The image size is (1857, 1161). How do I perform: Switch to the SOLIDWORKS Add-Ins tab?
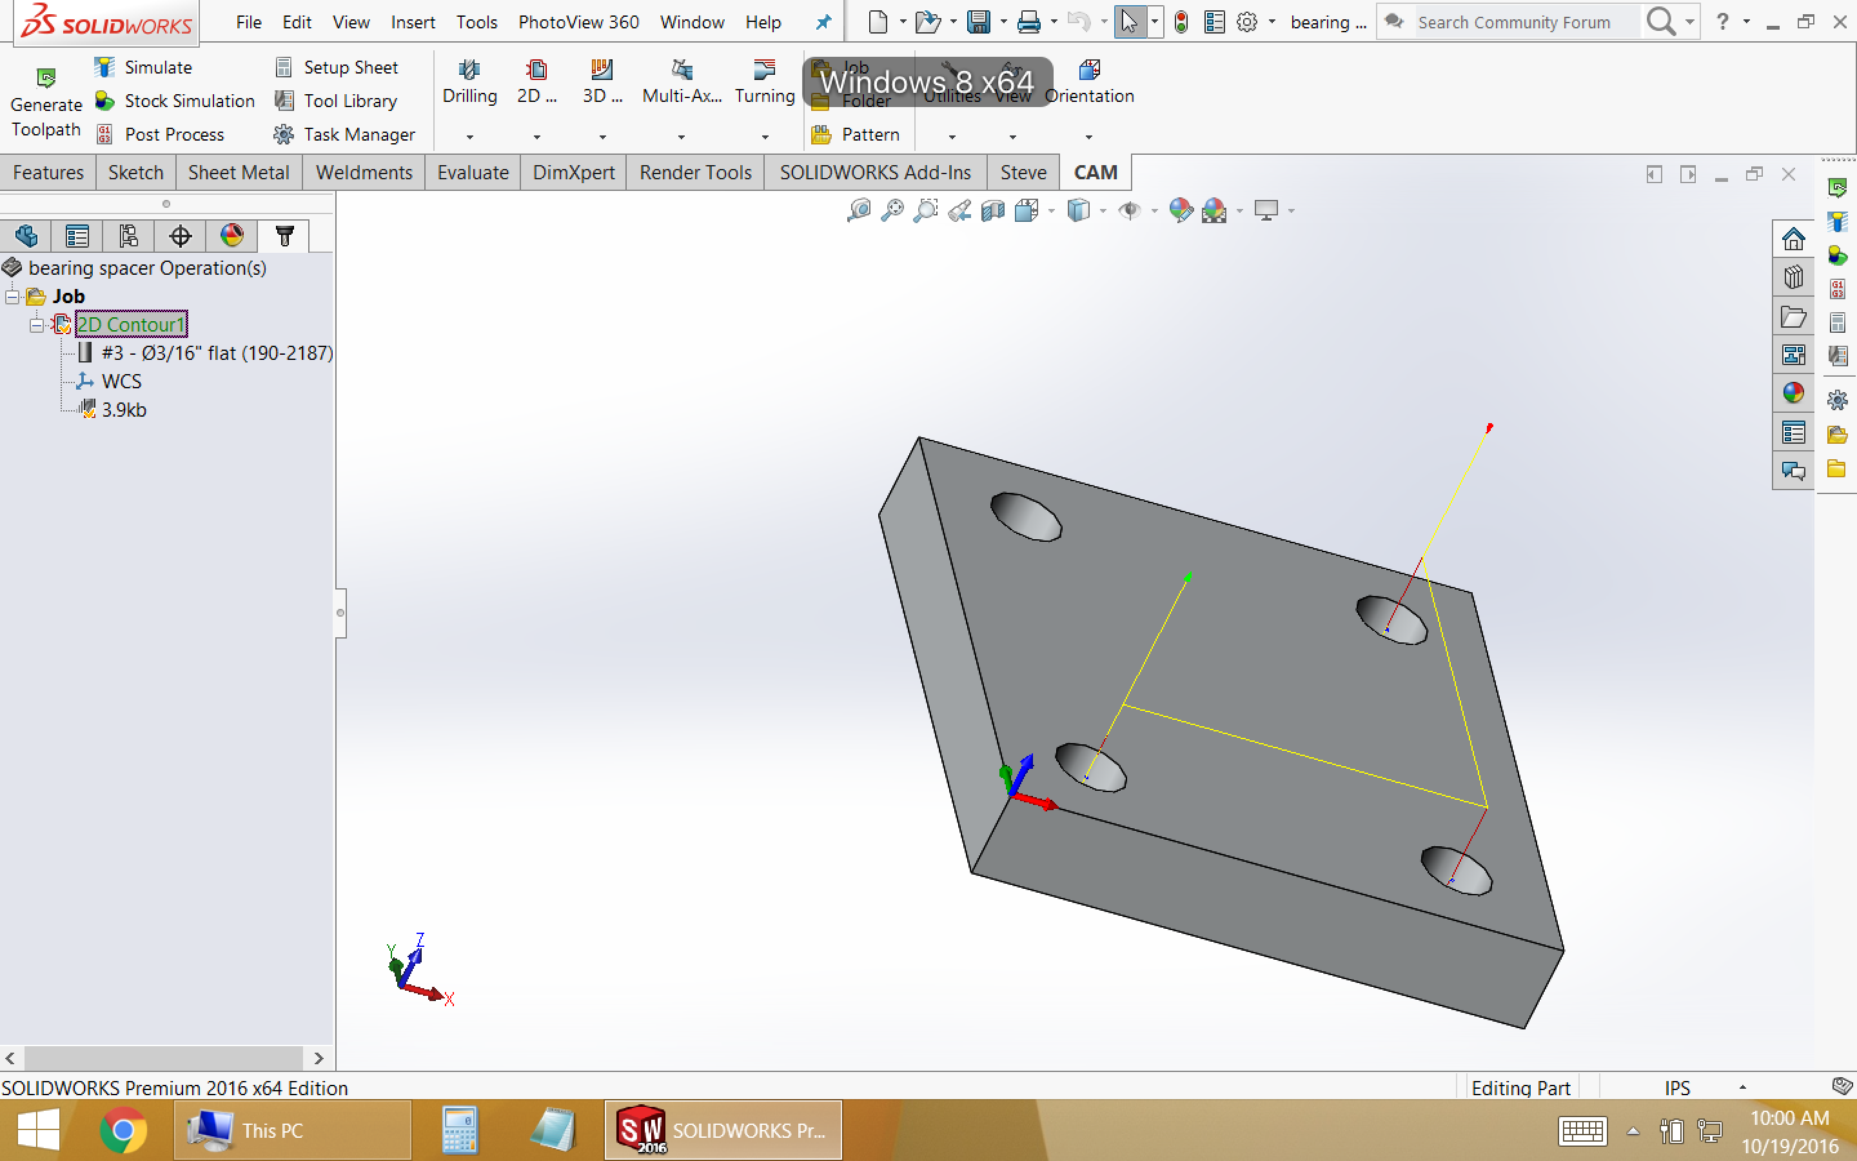tap(876, 172)
